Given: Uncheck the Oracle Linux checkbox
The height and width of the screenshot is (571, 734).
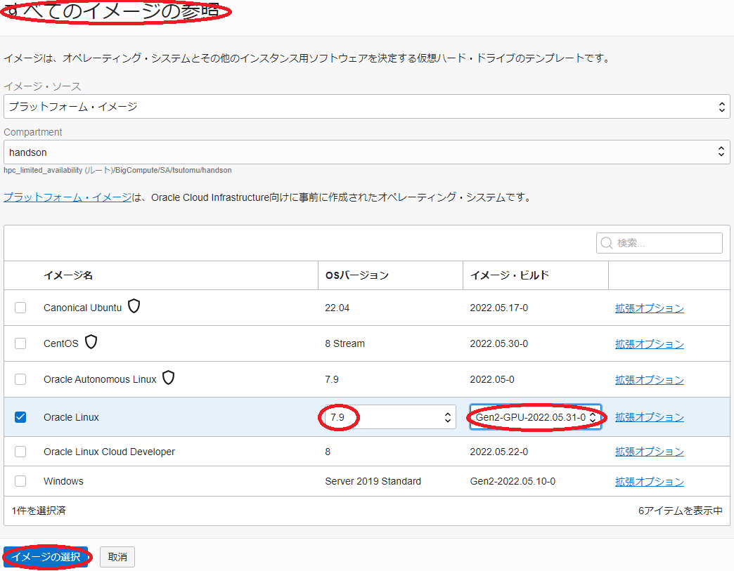Looking at the screenshot, I should (20, 417).
